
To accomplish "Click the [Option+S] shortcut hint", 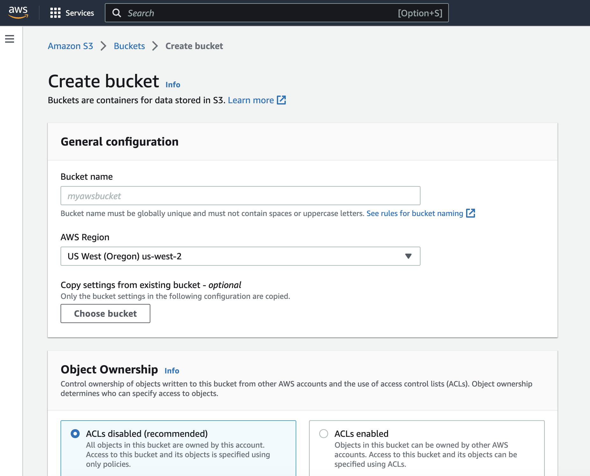I will click(420, 13).
